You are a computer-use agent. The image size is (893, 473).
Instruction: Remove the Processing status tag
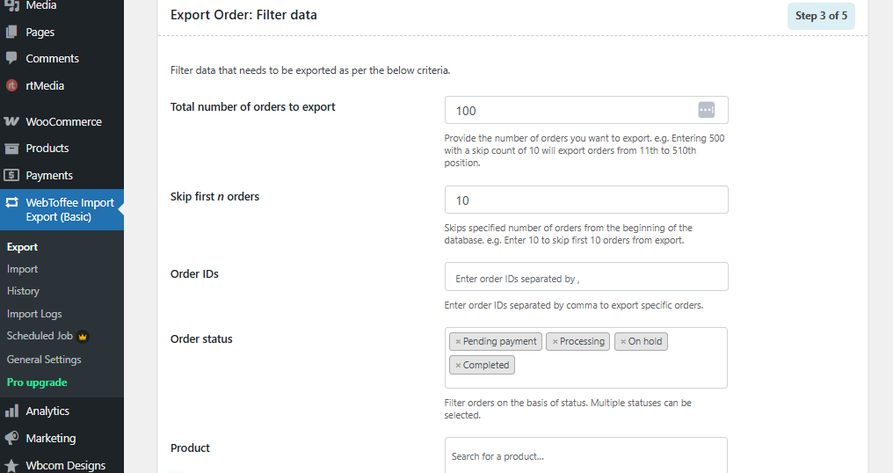[x=555, y=342]
